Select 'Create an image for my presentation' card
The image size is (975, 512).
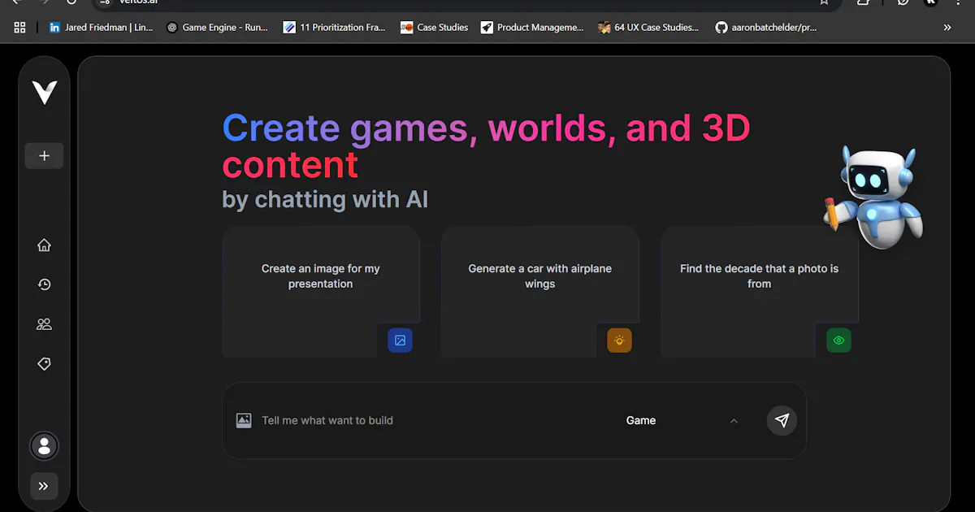coord(321,292)
